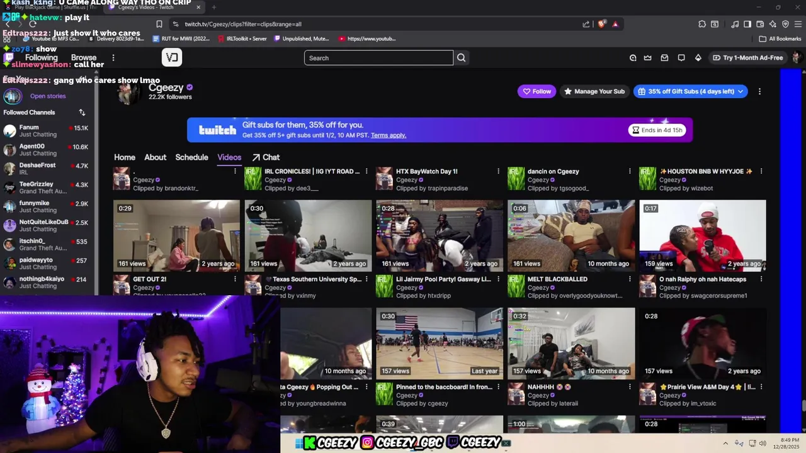Click the Brave Rewards triangle icon
Screen dimensions: 806x453
click(615, 24)
